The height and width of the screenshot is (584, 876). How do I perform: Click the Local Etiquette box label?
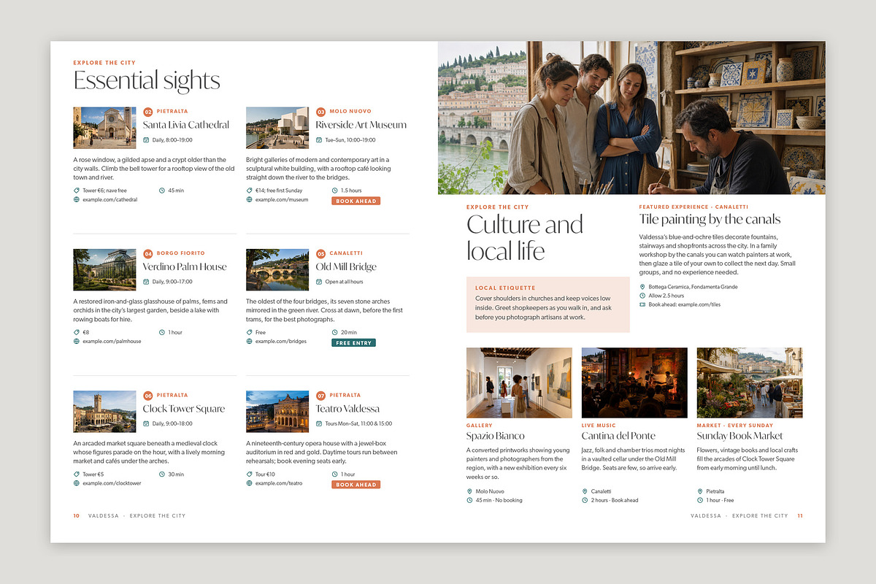[505, 288]
